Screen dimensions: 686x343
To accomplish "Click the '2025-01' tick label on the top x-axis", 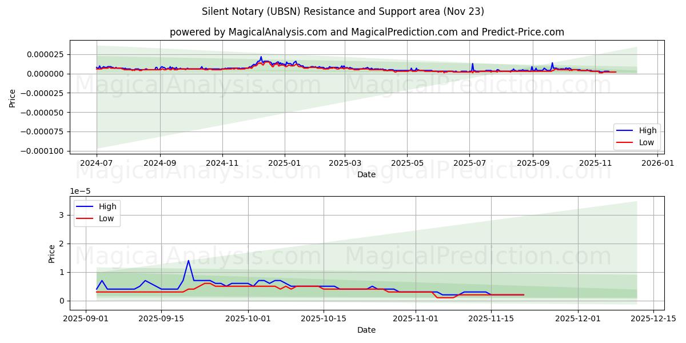I will tap(284, 163).
